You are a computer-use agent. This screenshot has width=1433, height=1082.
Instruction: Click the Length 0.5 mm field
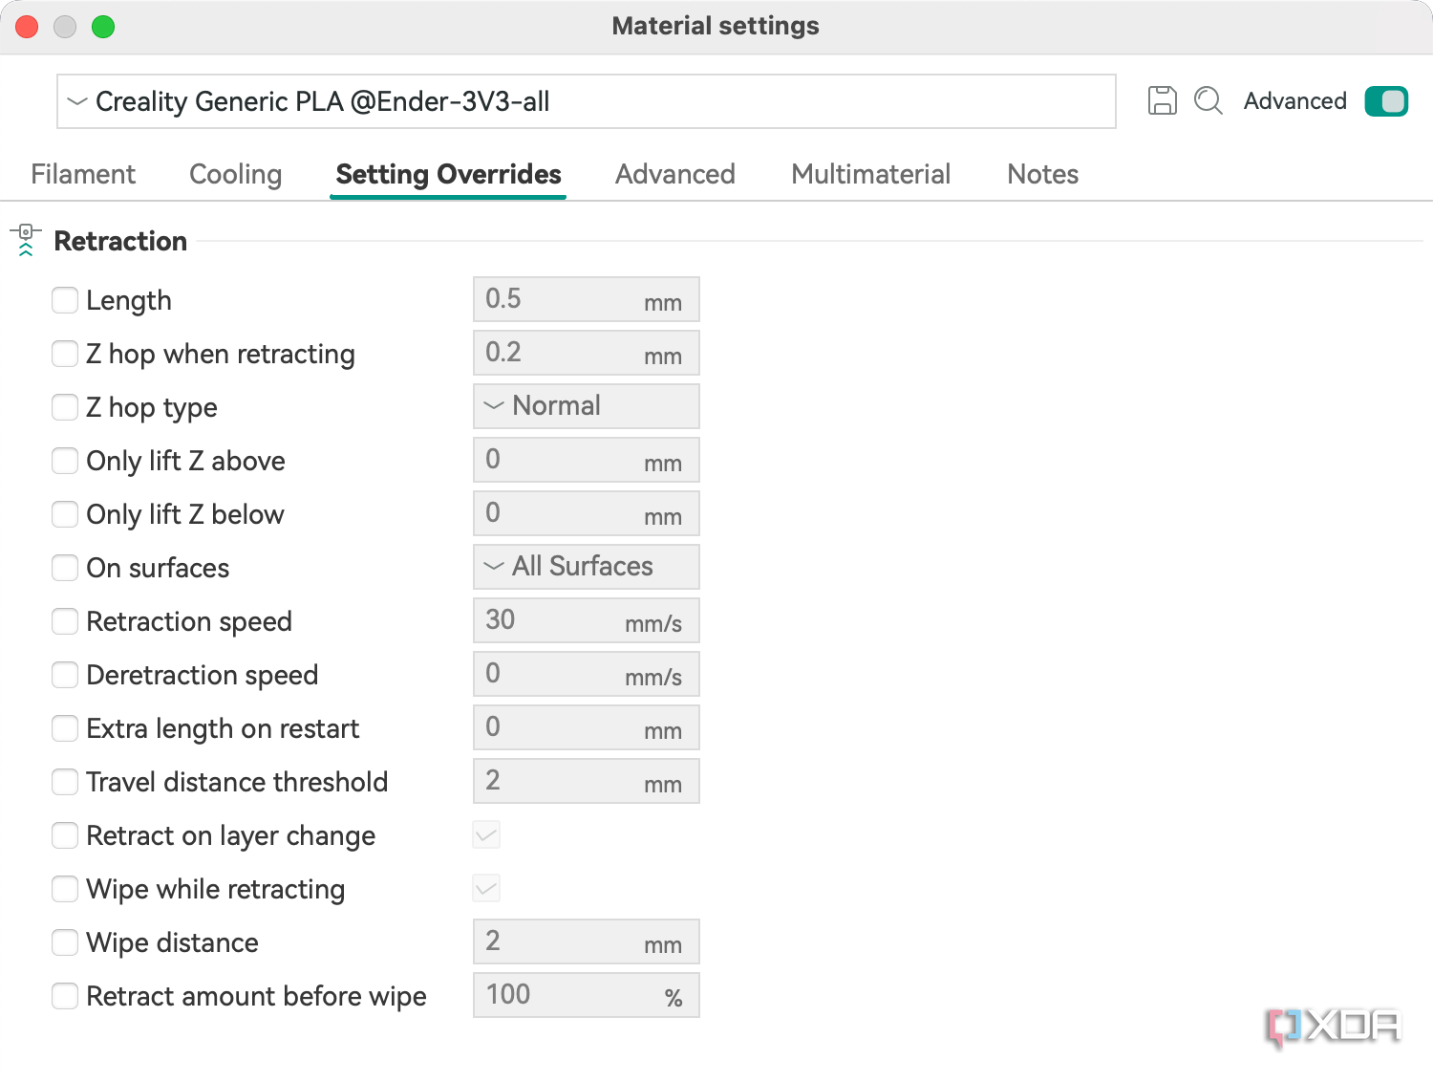[587, 299]
